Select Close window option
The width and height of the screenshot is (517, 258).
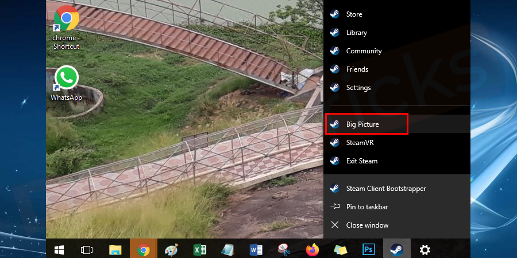click(396, 225)
